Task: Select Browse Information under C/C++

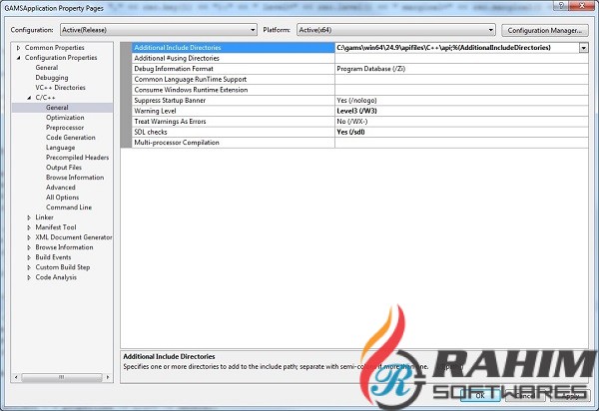Action: click(75, 178)
